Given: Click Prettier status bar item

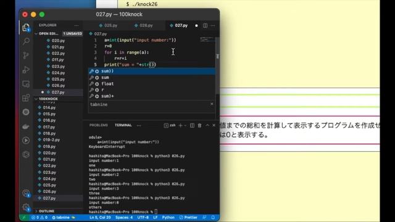Looking at the screenshot, I should coord(188,218).
